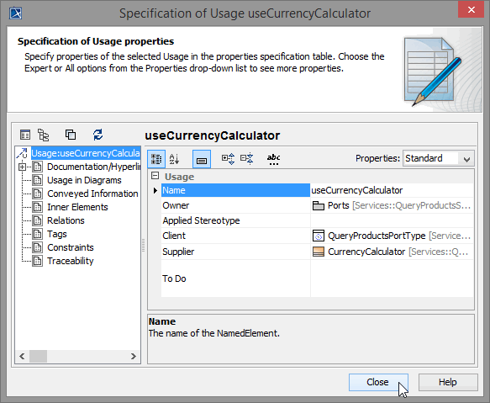Expand all property groups icon
Viewport: 490px width, 403px height.
(228, 159)
